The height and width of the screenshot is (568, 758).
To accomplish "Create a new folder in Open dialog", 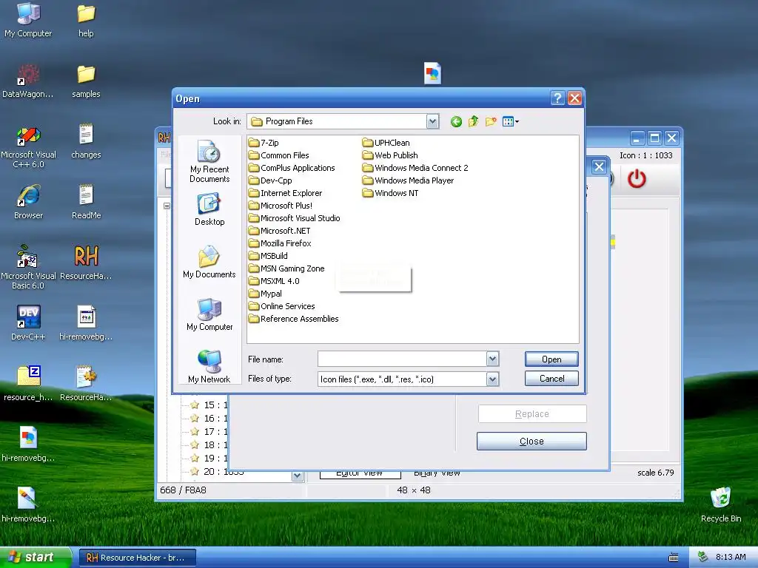I will coord(491,121).
